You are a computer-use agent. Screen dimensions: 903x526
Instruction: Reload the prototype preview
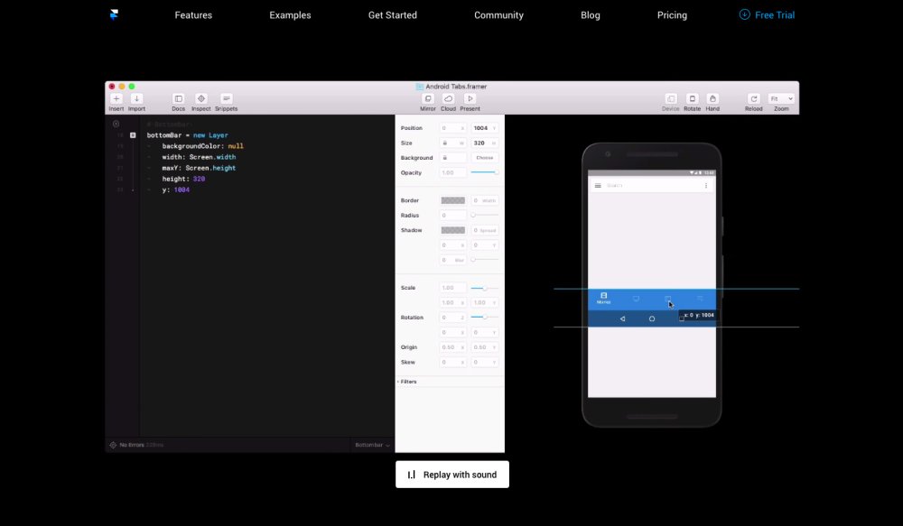754,99
